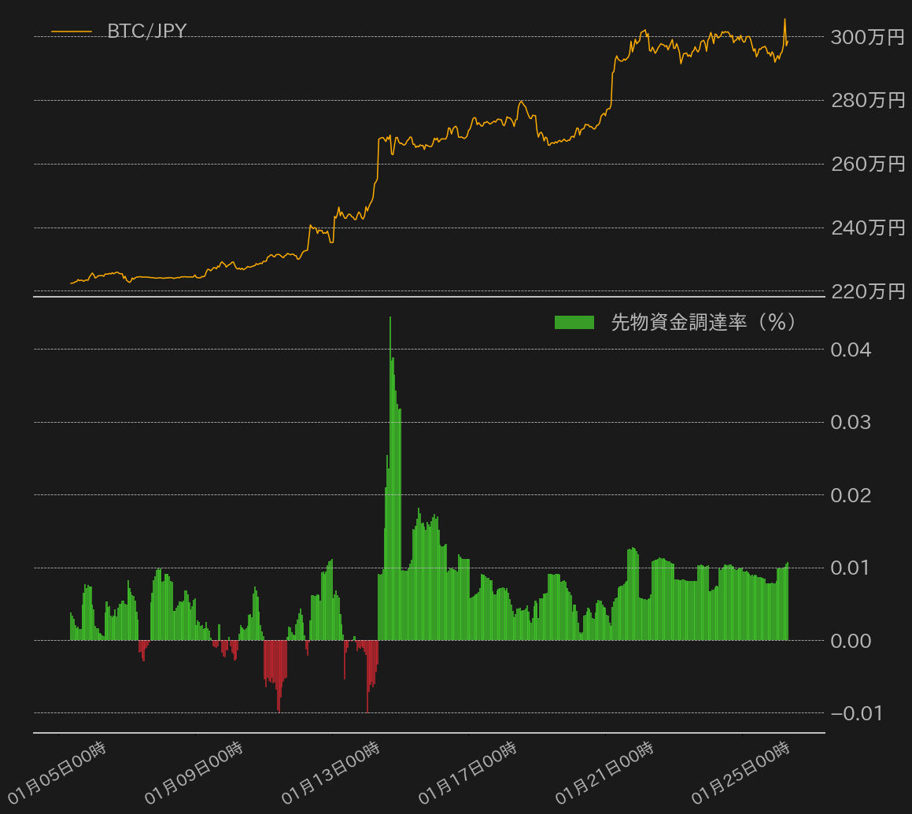The image size is (912, 814).
Task: Click the 0.04 funding rate axis label
Action: (x=851, y=350)
